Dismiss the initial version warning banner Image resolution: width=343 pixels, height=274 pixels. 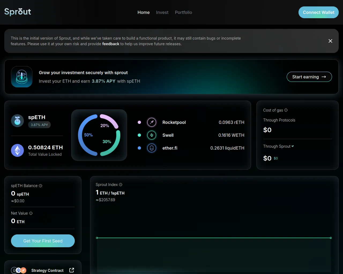click(330, 41)
